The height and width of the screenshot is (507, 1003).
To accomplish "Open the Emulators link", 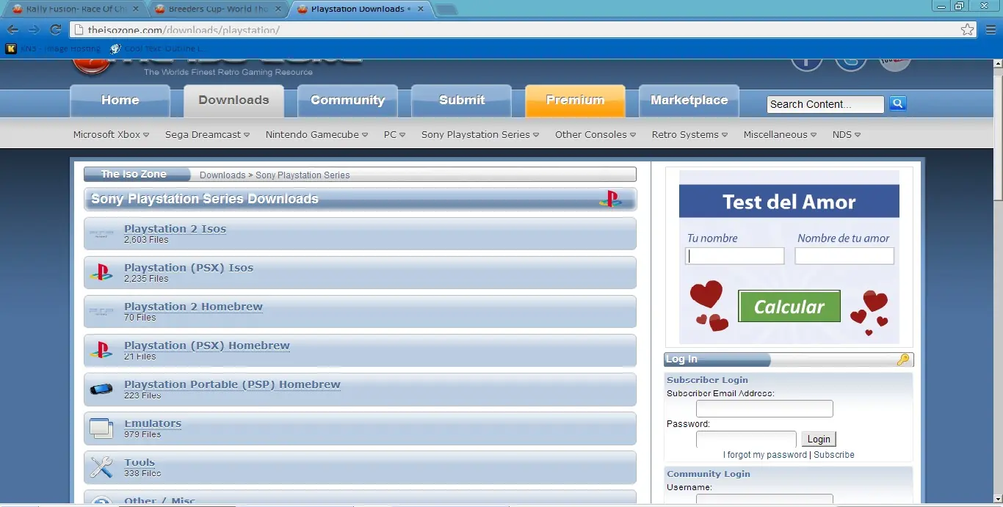I will tap(153, 423).
